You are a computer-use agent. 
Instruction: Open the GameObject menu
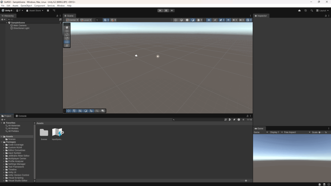pos(26,5)
